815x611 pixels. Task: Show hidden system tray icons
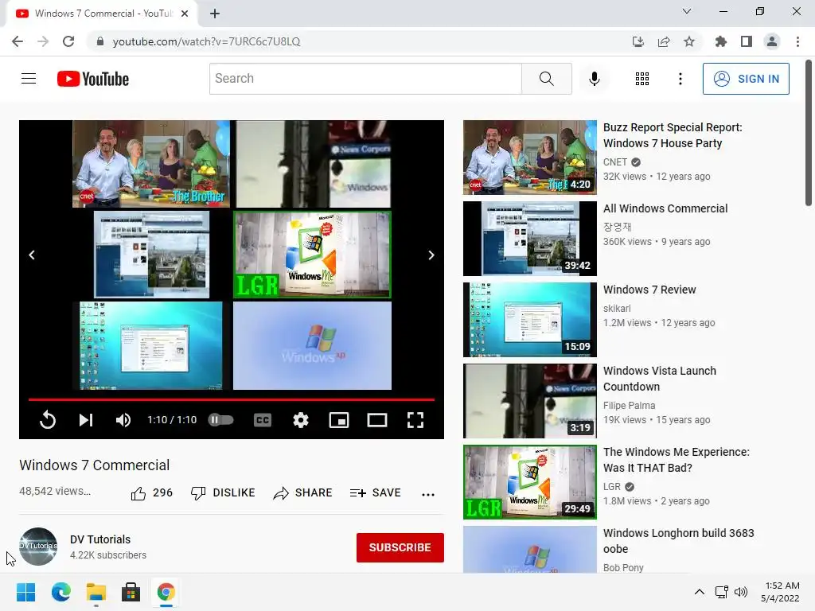tap(700, 592)
